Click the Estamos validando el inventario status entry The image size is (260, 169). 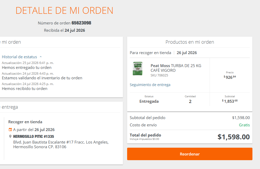tap(42, 78)
